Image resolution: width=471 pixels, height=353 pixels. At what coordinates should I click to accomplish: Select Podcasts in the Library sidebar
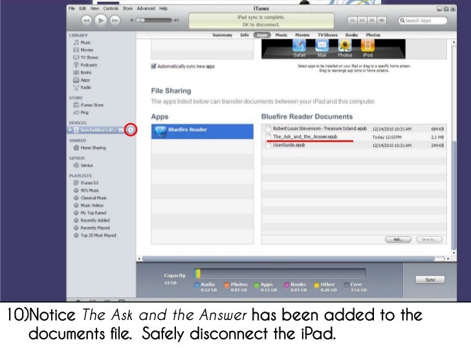coord(85,65)
